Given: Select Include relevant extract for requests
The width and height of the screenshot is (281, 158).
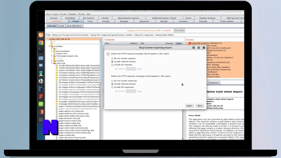Looking at the screenshot, I should (x=112, y=62).
